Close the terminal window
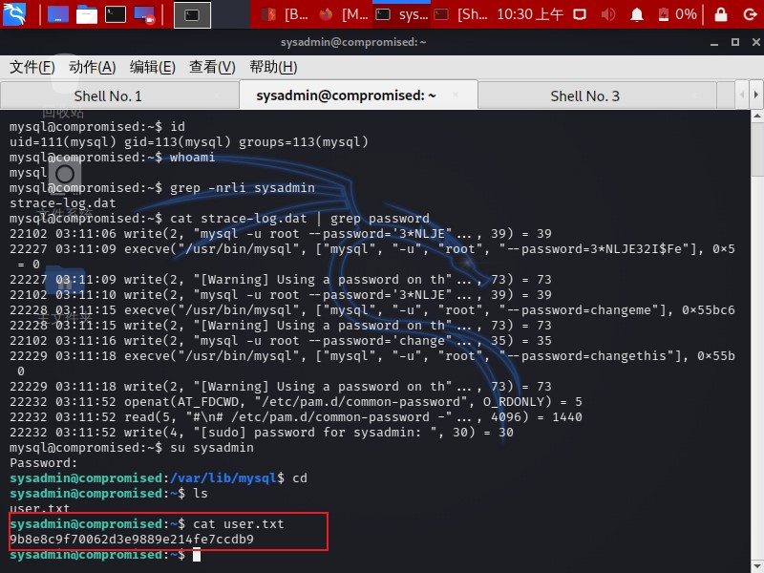The image size is (764, 573). coord(755,42)
